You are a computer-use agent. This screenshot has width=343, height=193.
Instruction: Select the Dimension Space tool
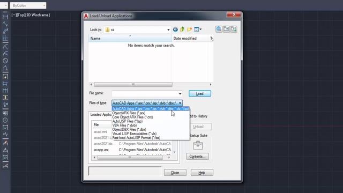5,98
